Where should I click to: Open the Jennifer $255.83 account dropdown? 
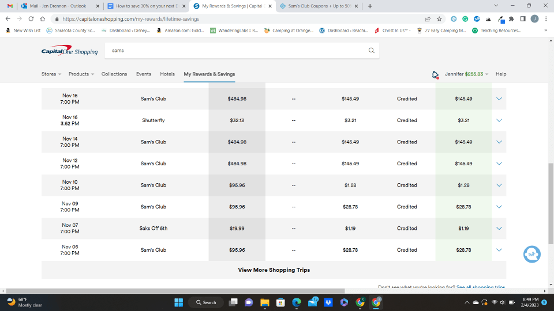[466, 74]
